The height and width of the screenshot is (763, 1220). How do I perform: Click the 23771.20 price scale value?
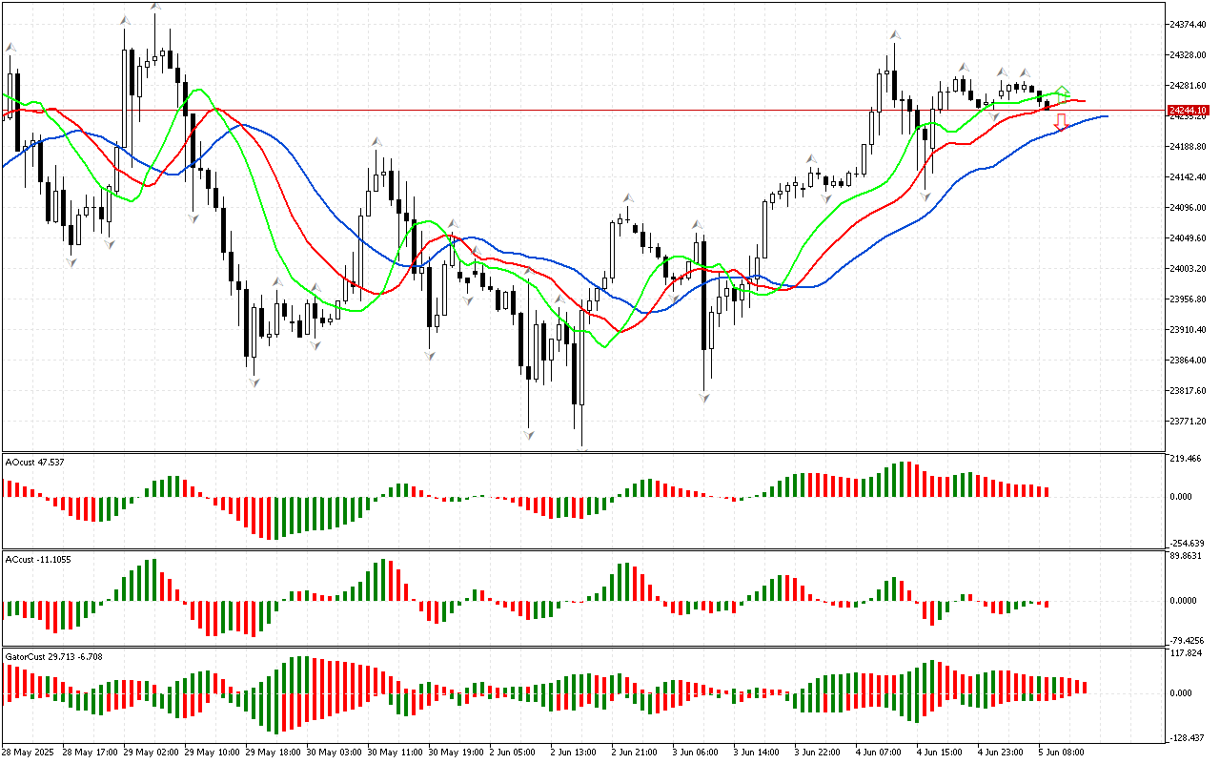[1188, 421]
